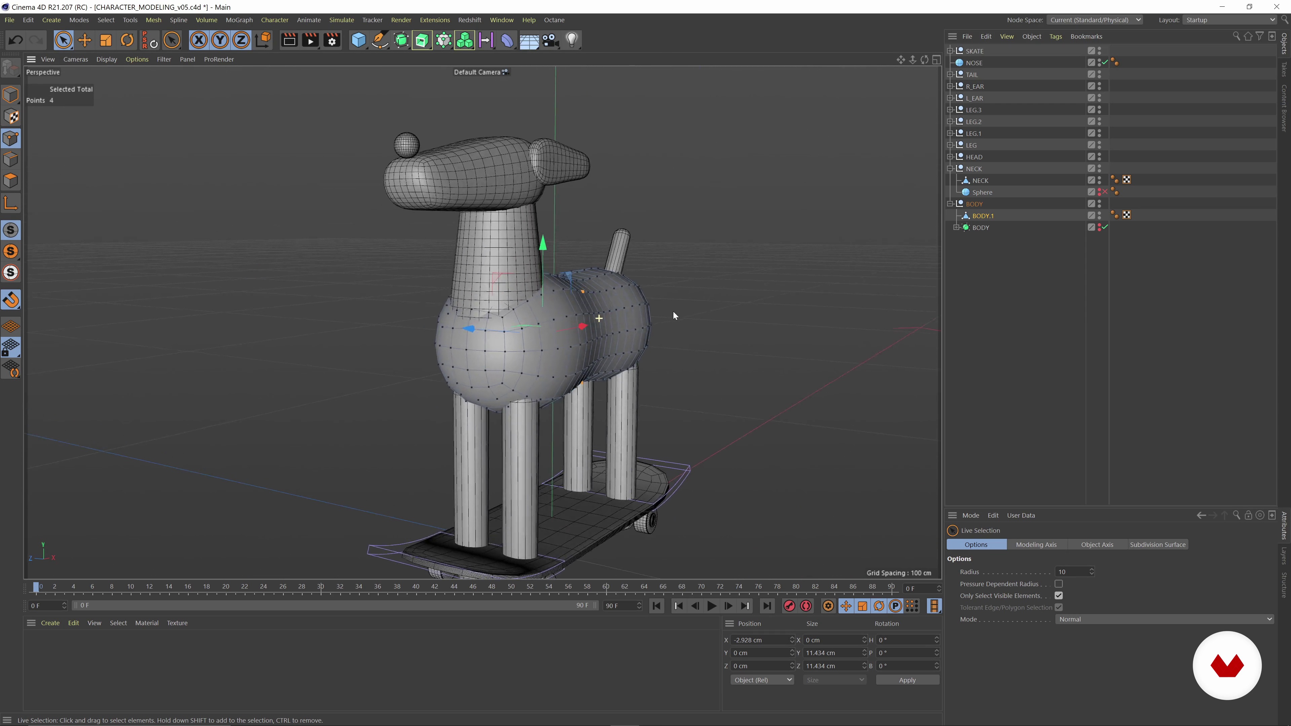Expand HEAD object hierarchy
Screen dimensions: 1291x726
950,157
